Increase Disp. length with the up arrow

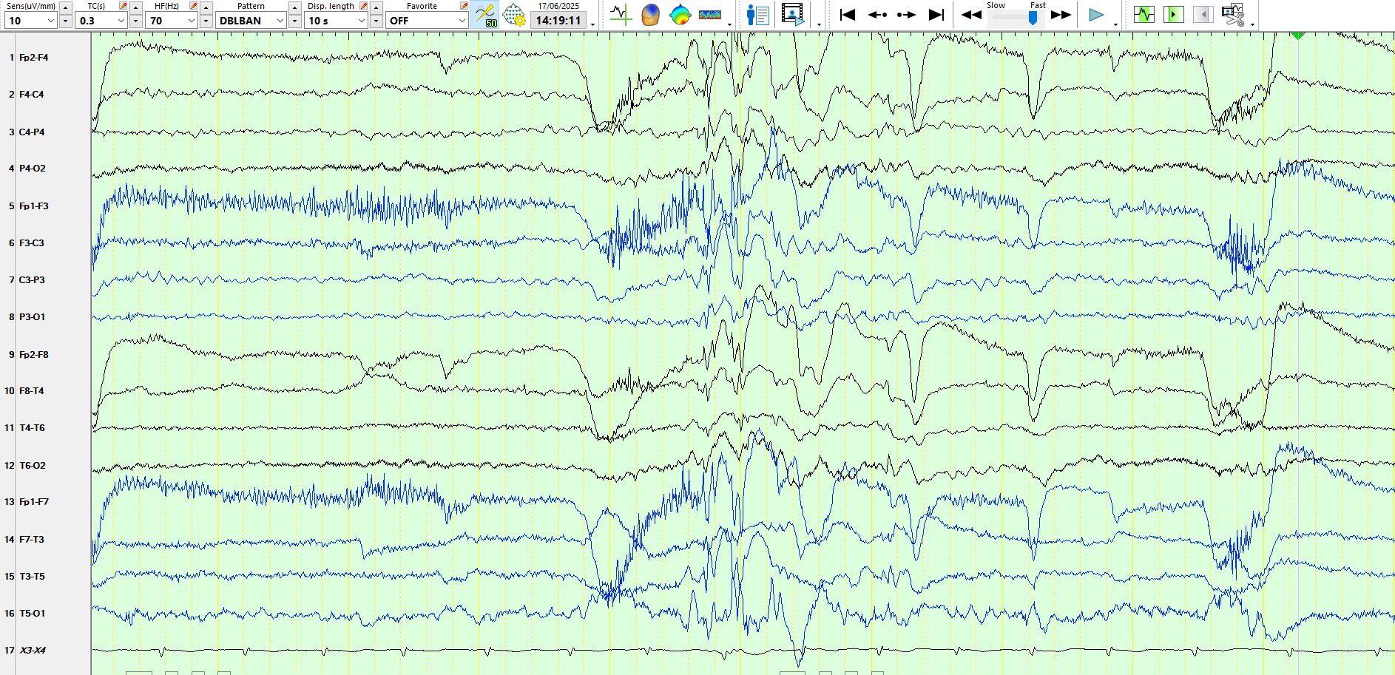pos(376,7)
